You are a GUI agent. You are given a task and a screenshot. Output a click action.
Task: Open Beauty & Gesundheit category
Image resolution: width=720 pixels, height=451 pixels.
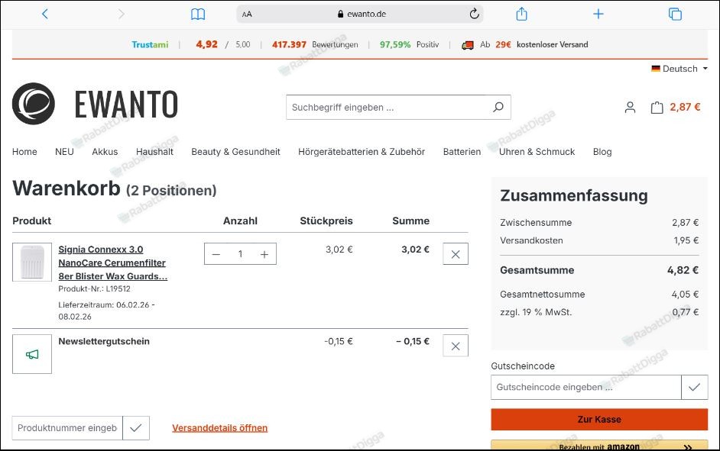click(235, 152)
